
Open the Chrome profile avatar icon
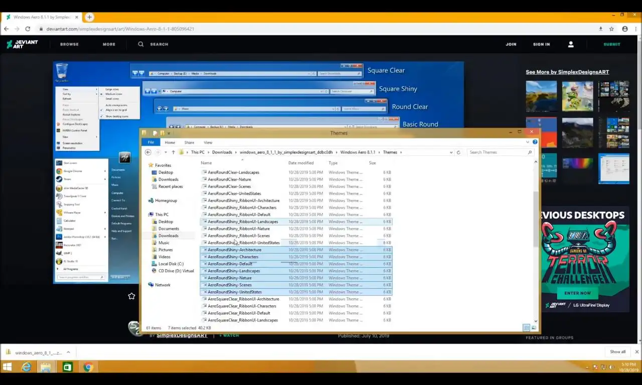tap(624, 29)
